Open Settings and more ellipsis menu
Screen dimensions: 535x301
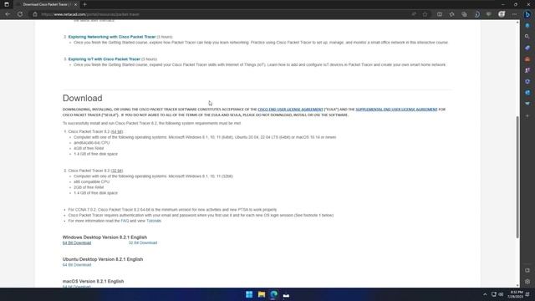point(514,14)
